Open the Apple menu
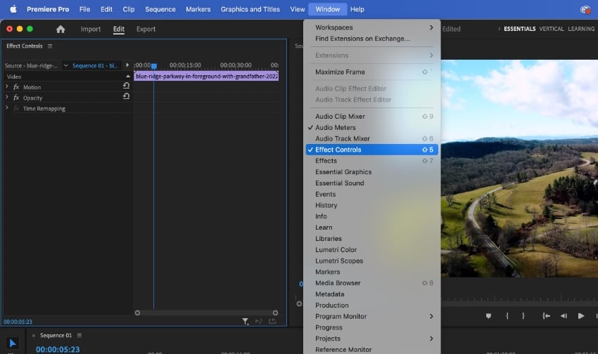 pyautogui.click(x=13, y=9)
